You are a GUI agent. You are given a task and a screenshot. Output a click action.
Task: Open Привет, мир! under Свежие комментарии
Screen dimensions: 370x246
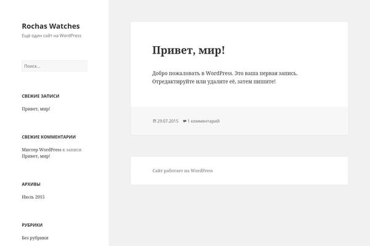tap(36, 156)
